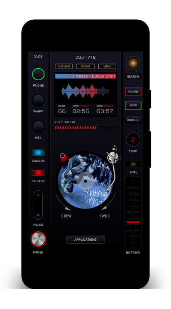Image resolution: width=171 pixels, height=309 pixels.
Task: Rewind the track with REW
Action: pyautogui.click(x=66, y=216)
